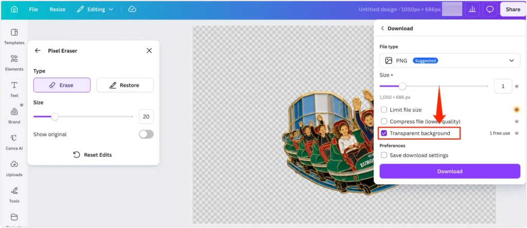Toggle the Show original switch
Image resolution: width=527 pixels, height=228 pixels.
(146, 134)
